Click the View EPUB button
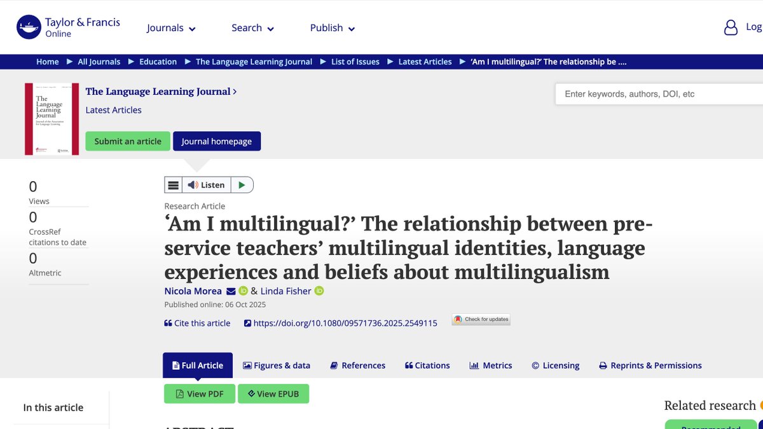 pyautogui.click(x=273, y=394)
